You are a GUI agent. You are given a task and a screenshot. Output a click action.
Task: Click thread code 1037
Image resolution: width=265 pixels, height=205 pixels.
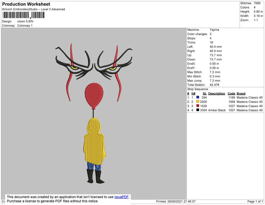click(232, 106)
